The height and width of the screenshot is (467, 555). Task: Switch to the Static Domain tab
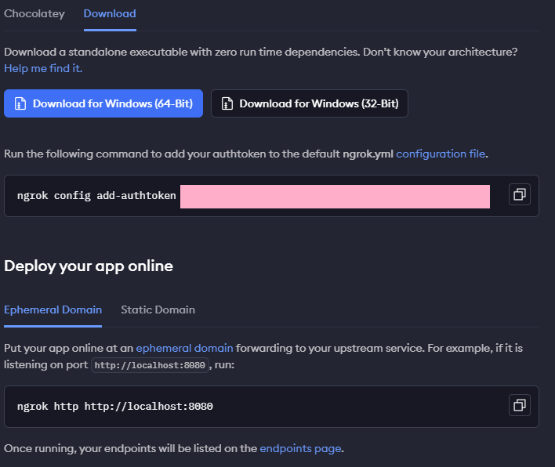158,310
